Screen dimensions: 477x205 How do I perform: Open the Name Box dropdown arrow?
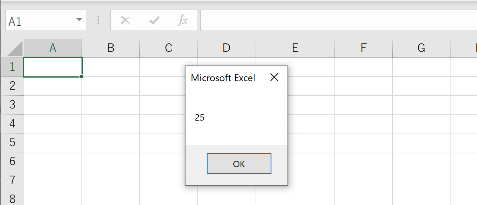pos(79,20)
